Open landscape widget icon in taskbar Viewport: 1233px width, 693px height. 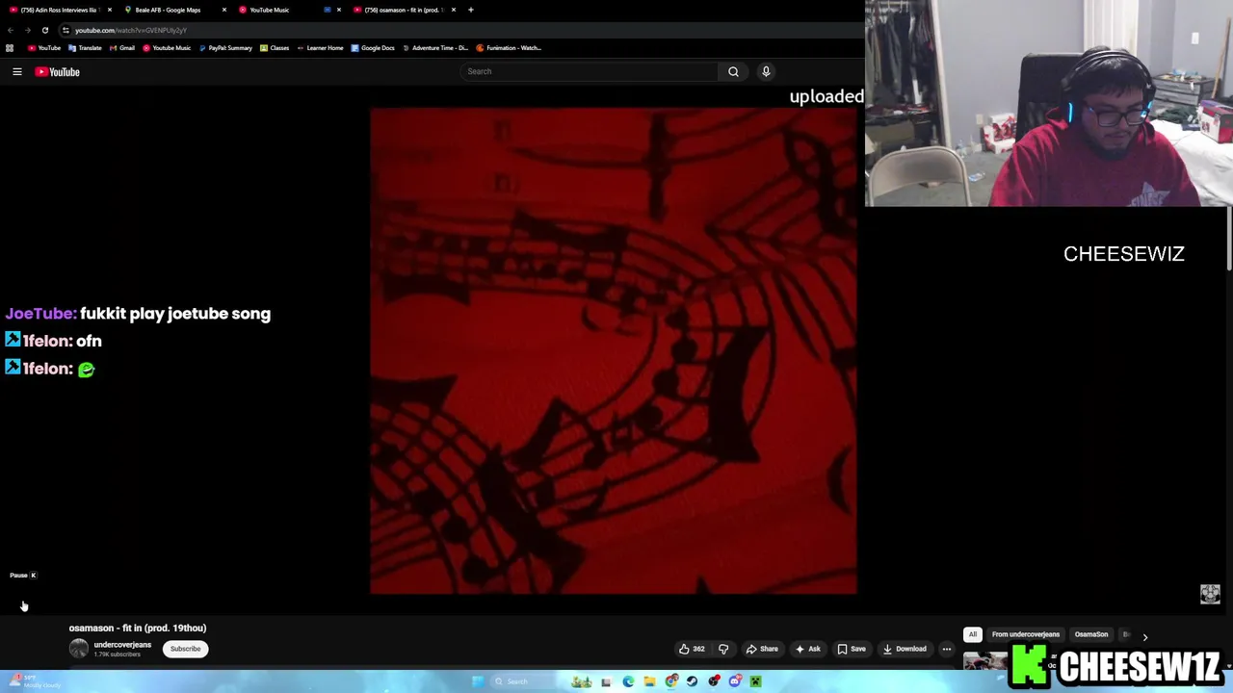[x=582, y=681]
